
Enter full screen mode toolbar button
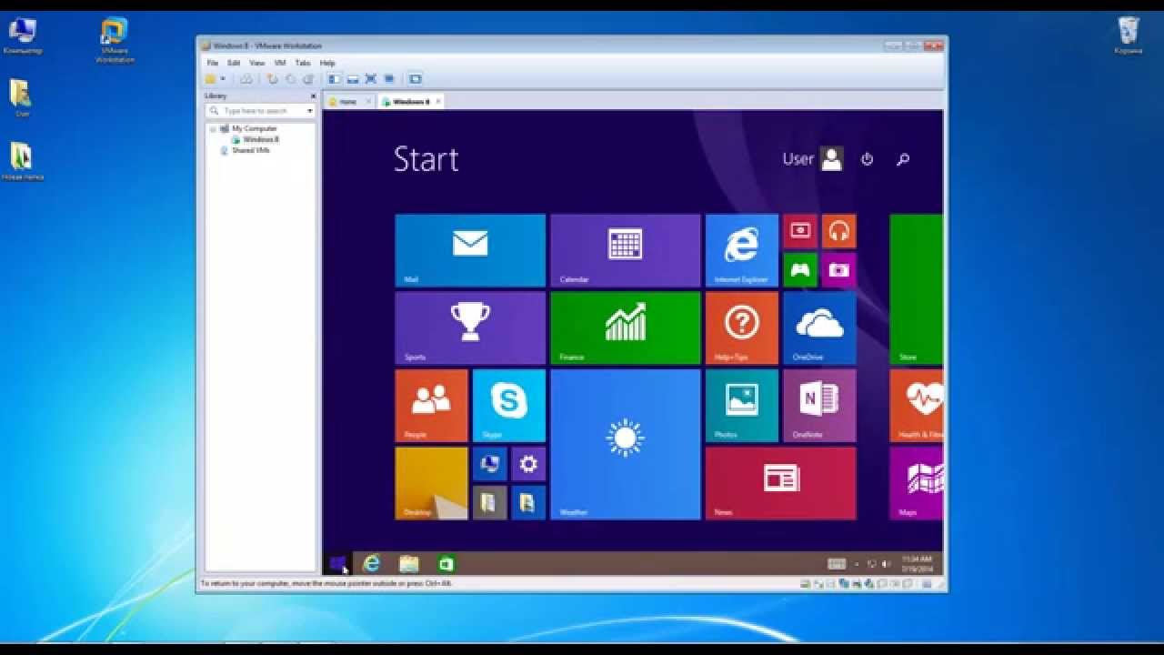[x=371, y=79]
